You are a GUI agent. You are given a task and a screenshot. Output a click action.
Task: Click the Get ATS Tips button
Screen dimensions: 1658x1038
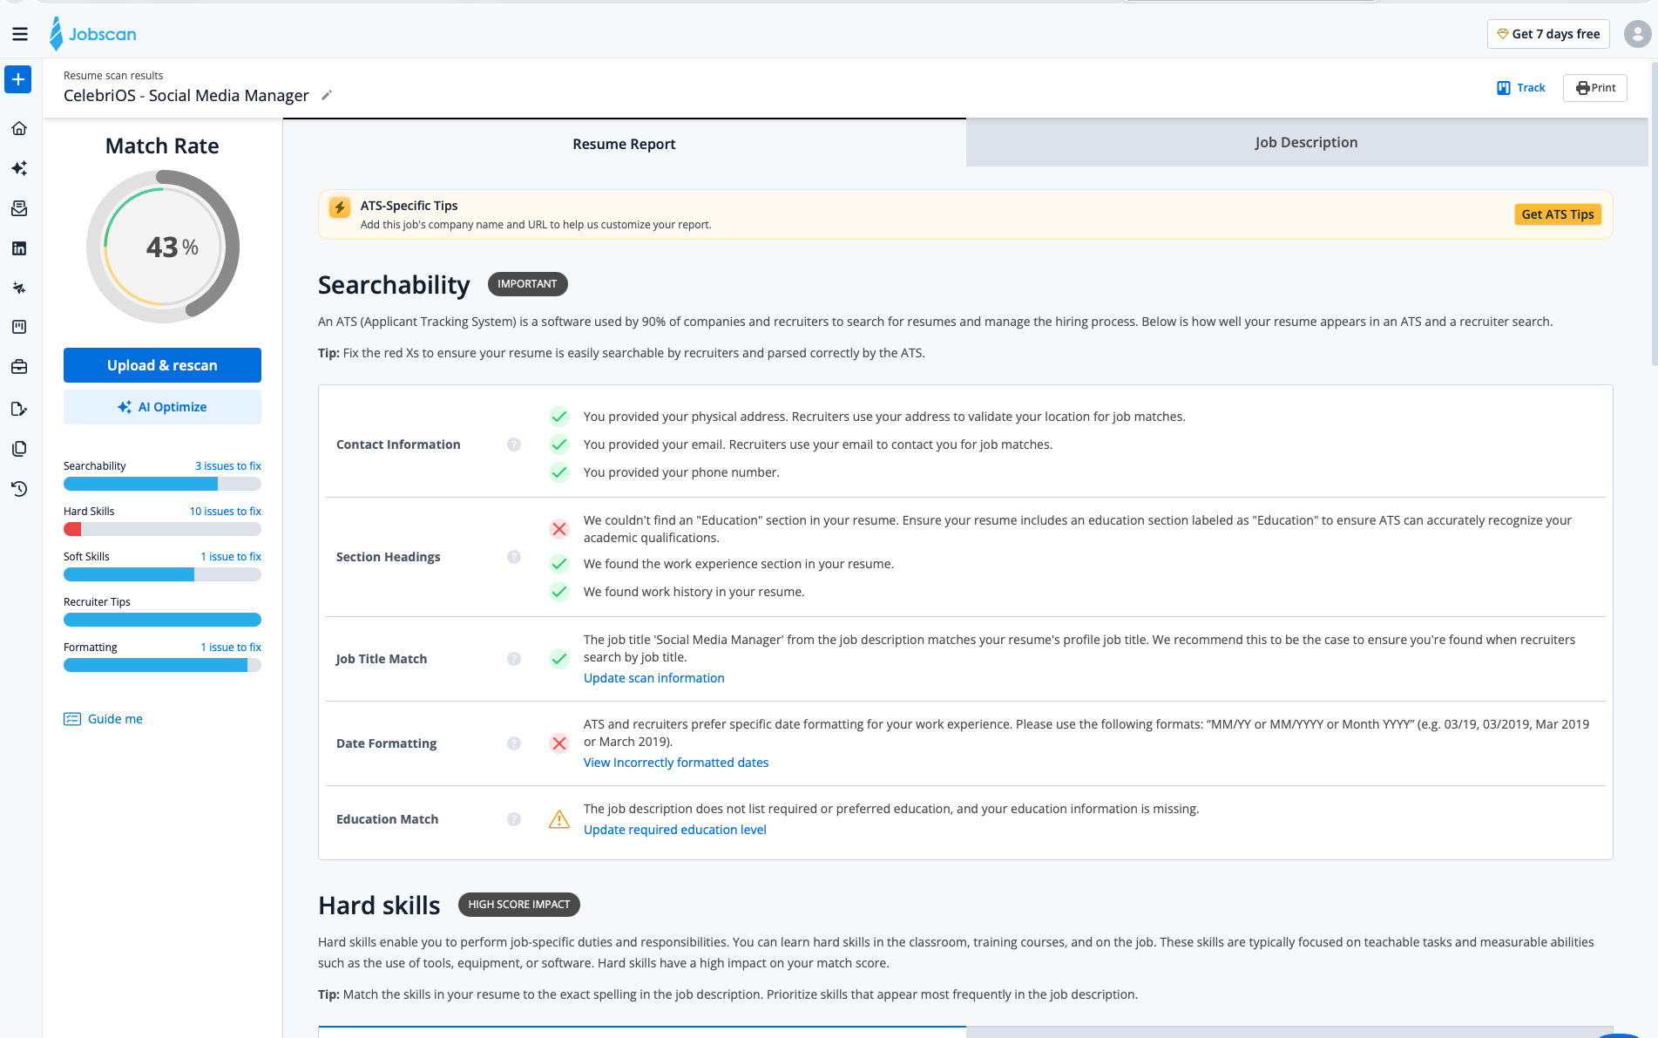coord(1558,214)
